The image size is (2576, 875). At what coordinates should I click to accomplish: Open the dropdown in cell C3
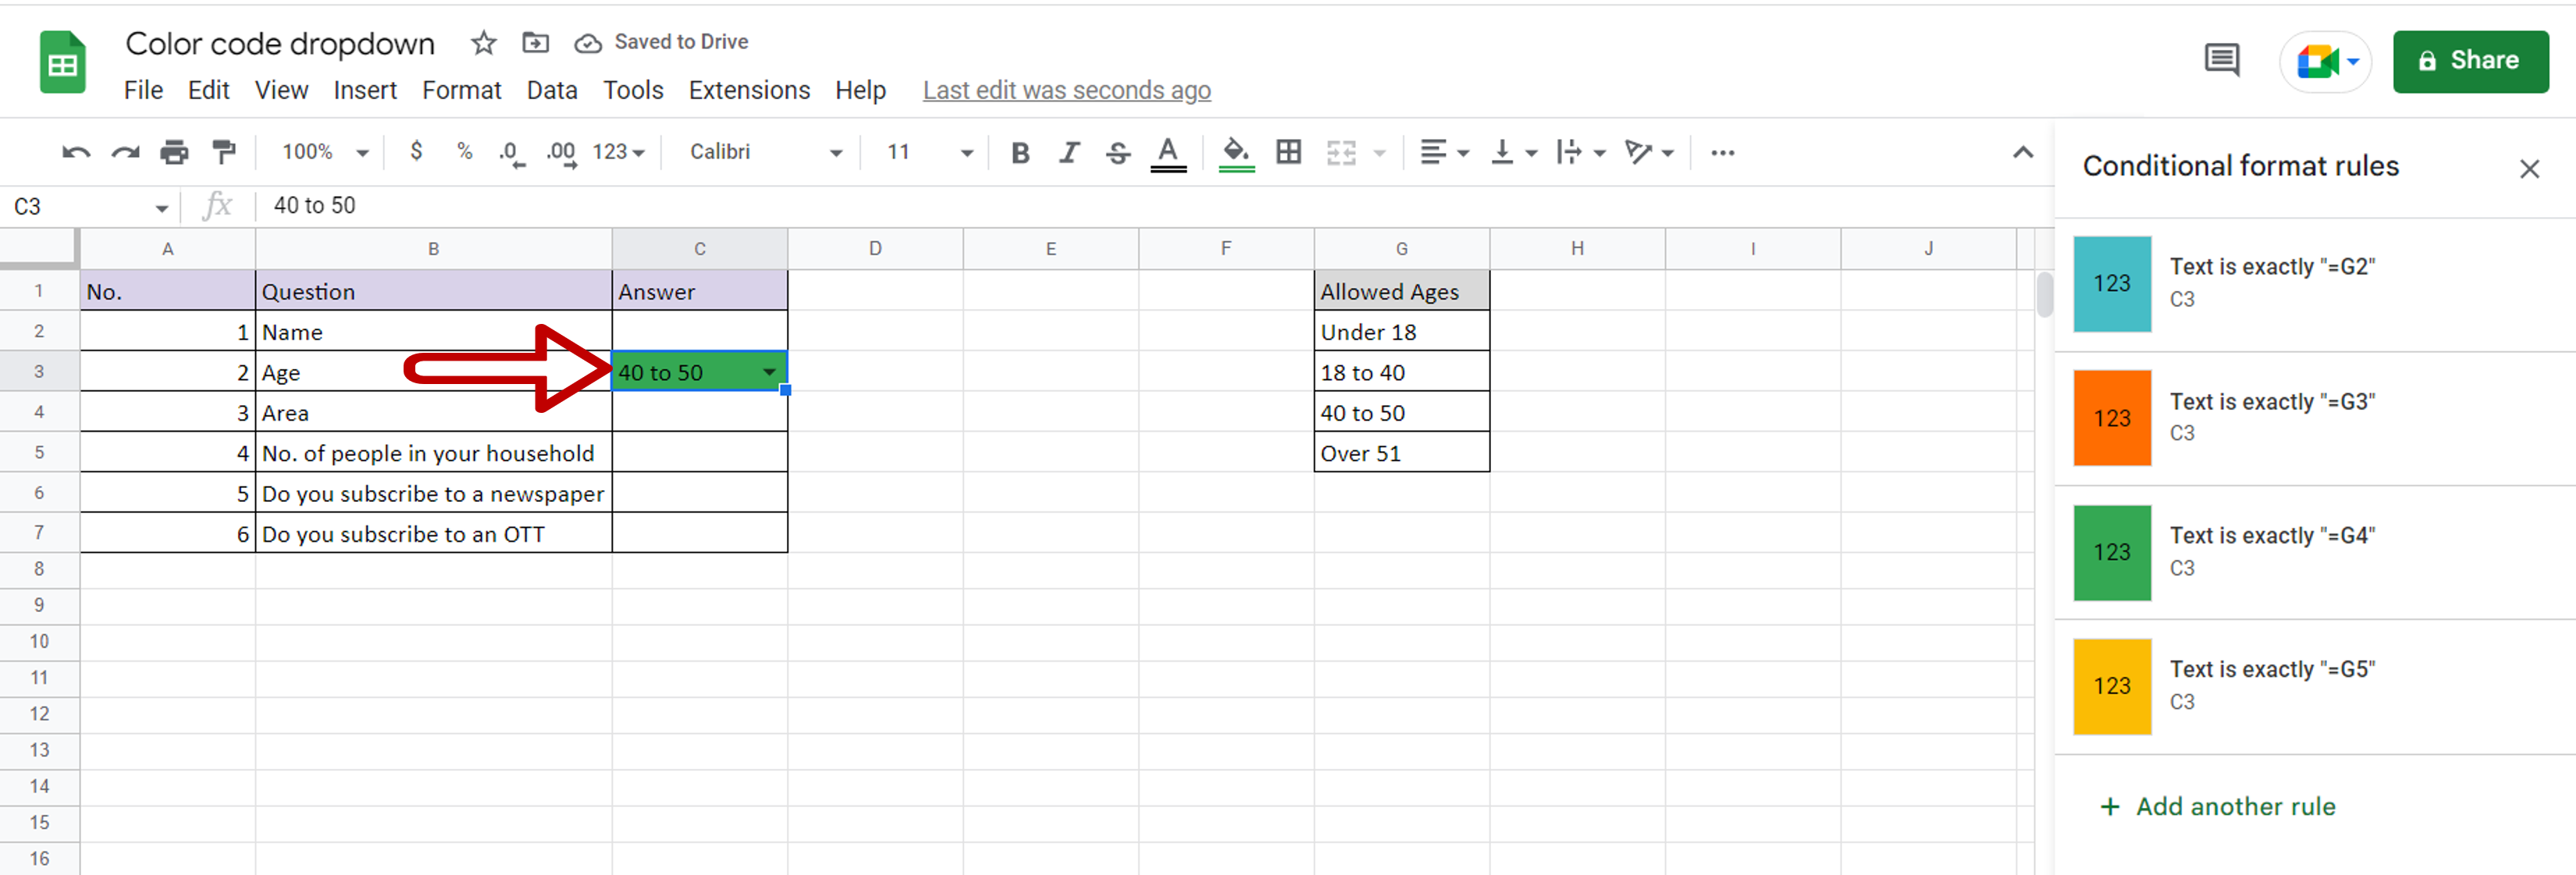point(768,371)
